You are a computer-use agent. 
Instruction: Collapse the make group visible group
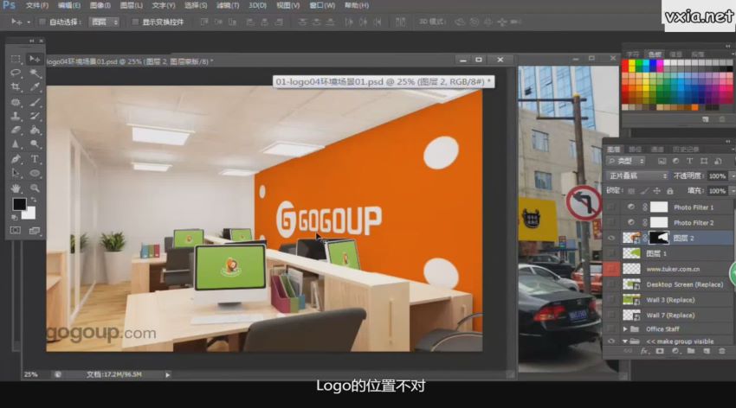(x=625, y=341)
